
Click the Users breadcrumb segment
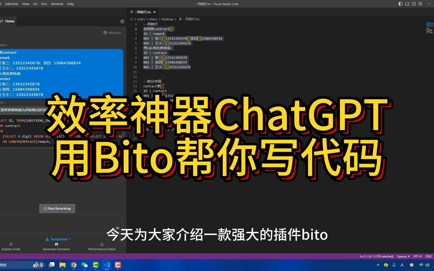pos(141,19)
